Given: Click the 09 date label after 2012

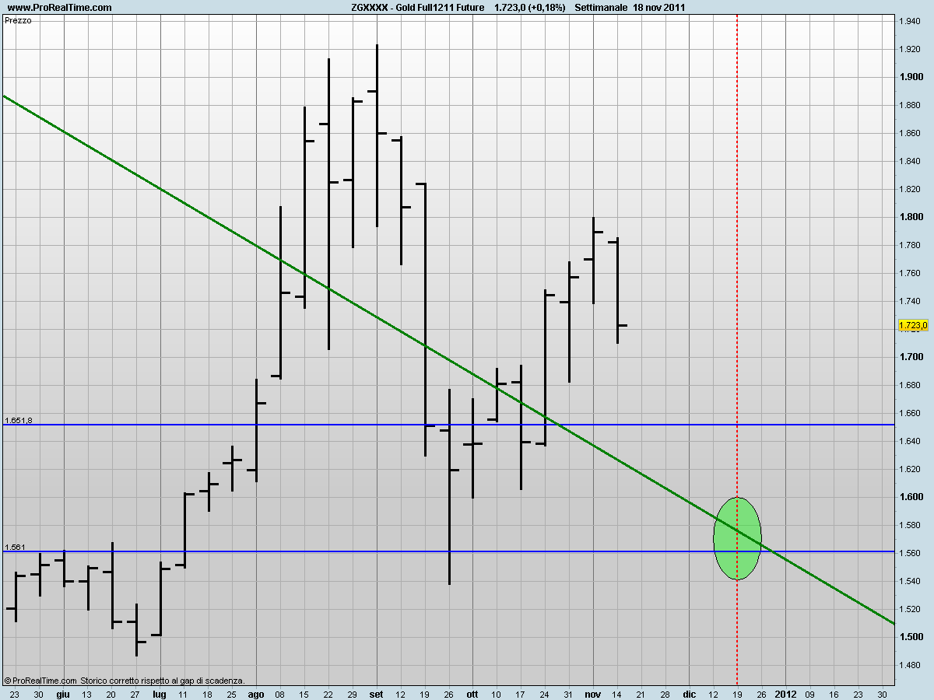Looking at the screenshot, I should tap(810, 693).
